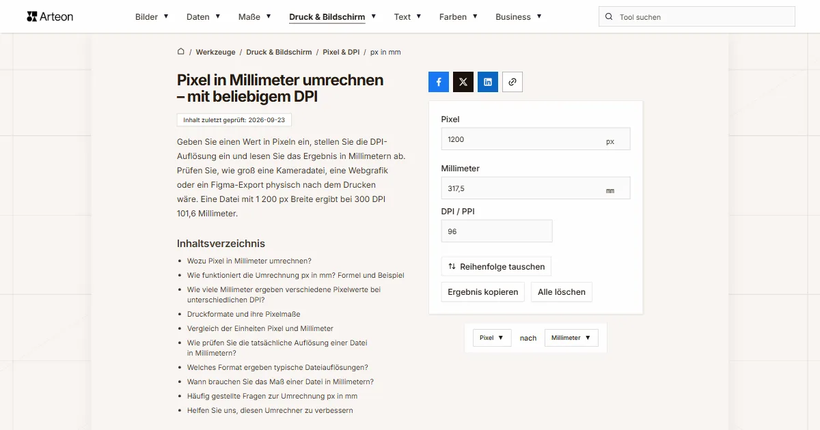Image resolution: width=820 pixels, height=430 pixels.
Task: Share page on LinkedIn
Action: pyautogui.click(x=488, y=82)
